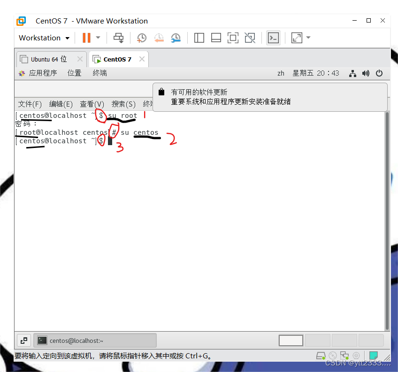Switch to the fourth workspace box
The image size is (398, 372).
pyautogui.click(x=371, y=341)
